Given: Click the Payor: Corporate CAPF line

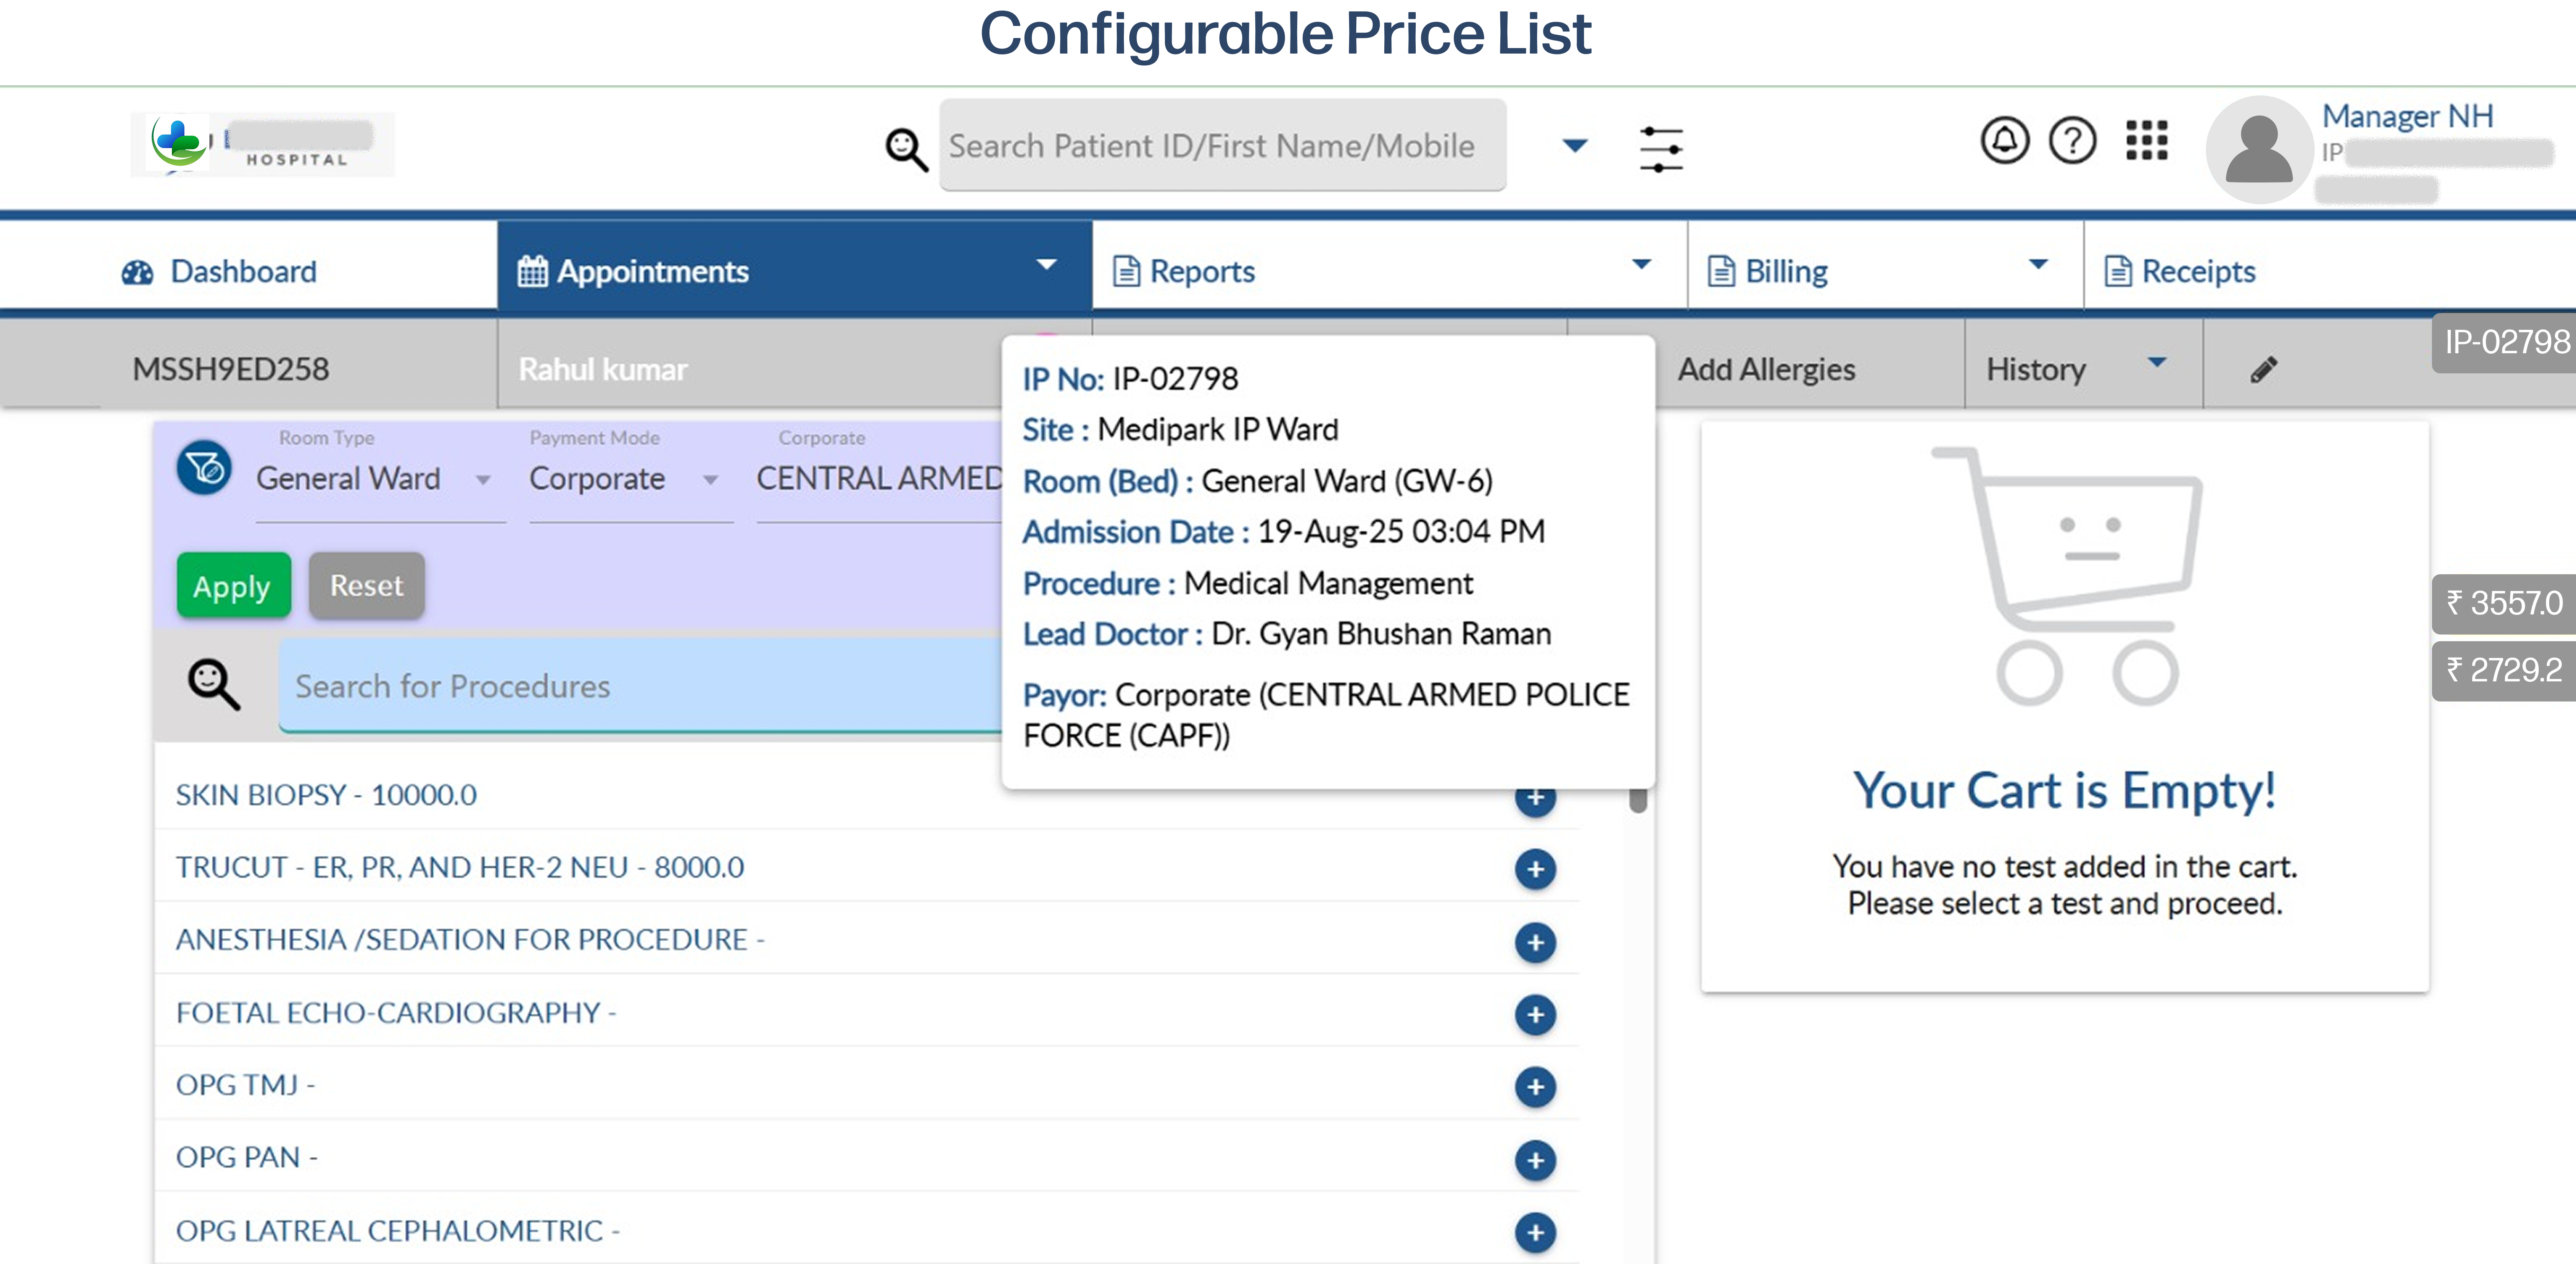Looking at the screenshot, I should point(1326,714).
